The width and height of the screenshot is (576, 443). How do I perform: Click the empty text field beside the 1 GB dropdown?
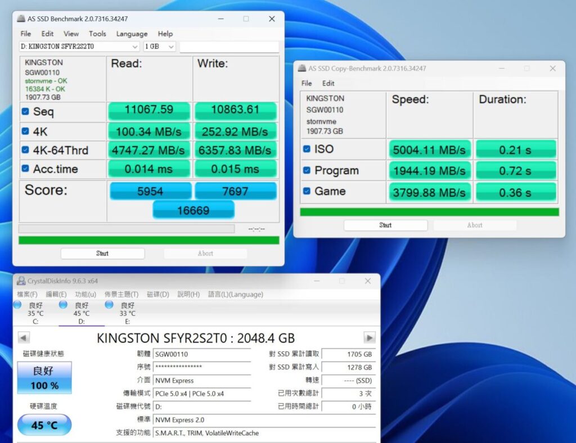click(229, 47)
